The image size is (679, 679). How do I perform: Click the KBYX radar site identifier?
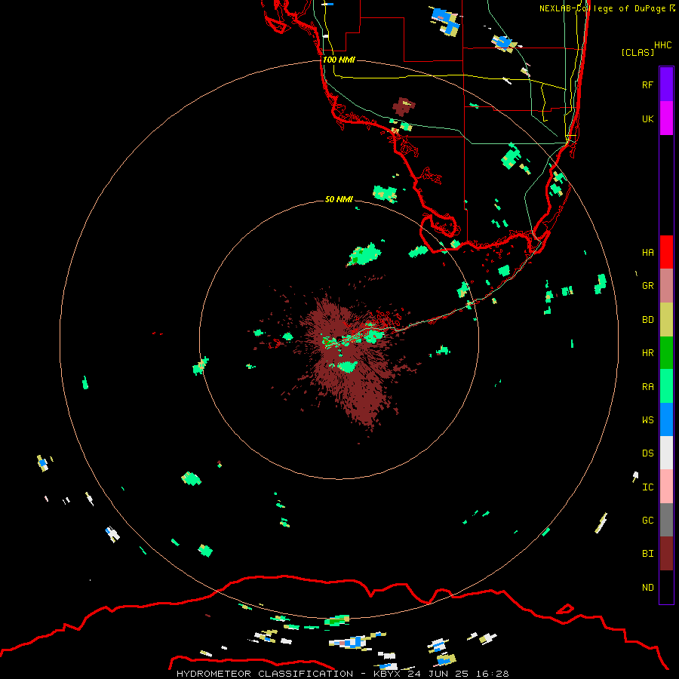(387, 674)
